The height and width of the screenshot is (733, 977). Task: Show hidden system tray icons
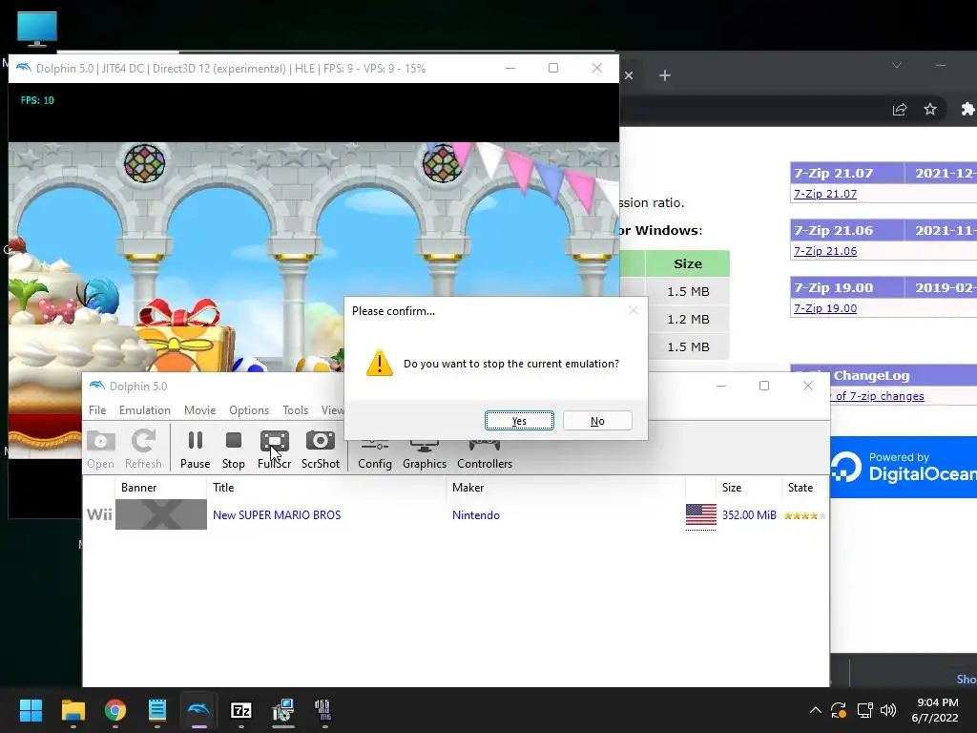(815, 710)
